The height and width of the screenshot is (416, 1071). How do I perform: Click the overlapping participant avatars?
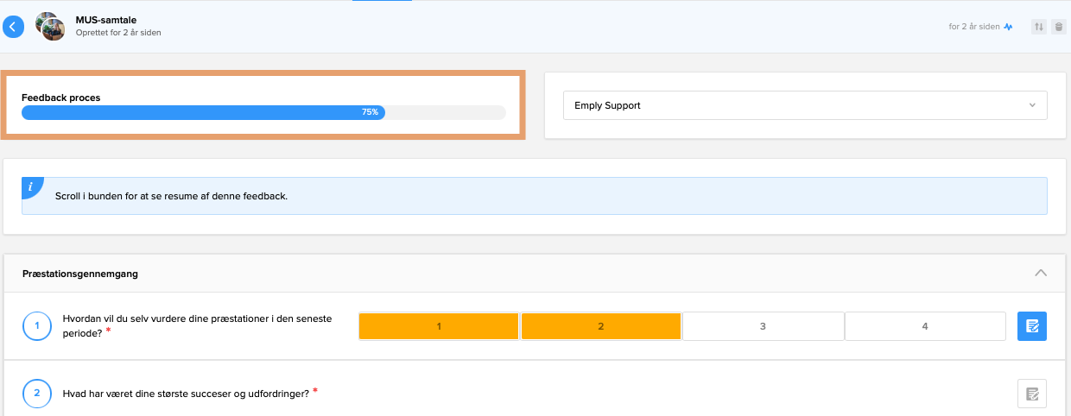pyautogui.click(x=50, y=27)
